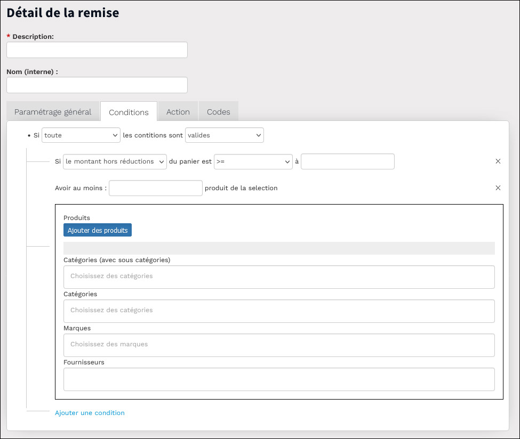520x439 pixels.
Task: Open the '>=' comparison operator dropdown
Action: coord(253,161)
